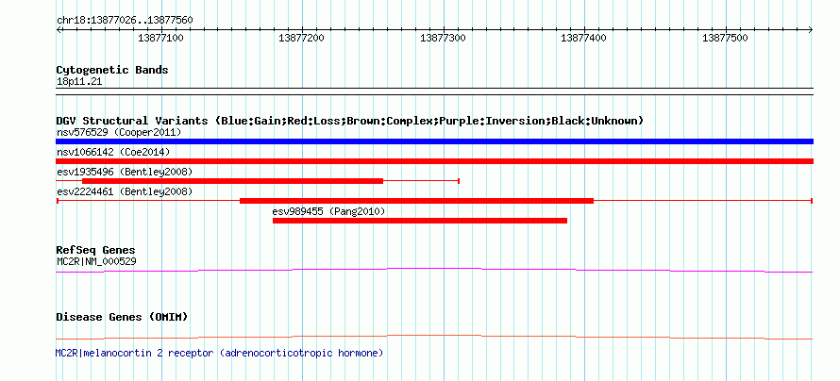Image resolution: width=840 pixels, height=381 pixels.
Task: Select the Cytogenetic Bands track header
Action: click(112, 70)
